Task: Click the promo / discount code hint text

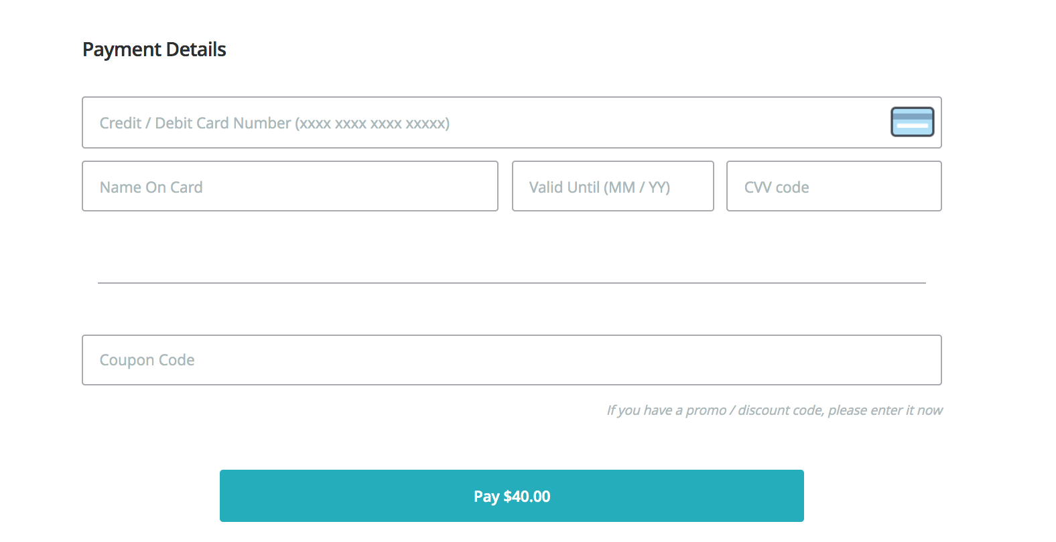Action: (x=774, y=410)
